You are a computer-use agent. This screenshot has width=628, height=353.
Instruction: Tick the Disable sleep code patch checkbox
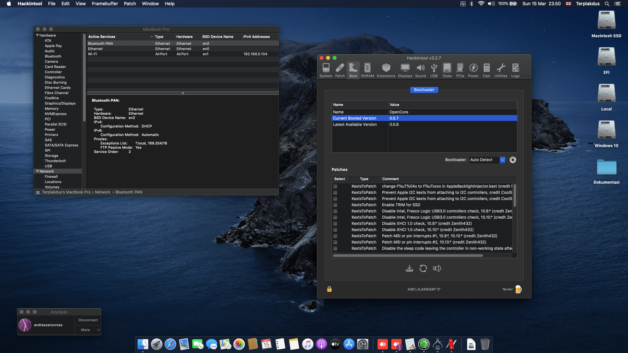(x=335, y=248)
